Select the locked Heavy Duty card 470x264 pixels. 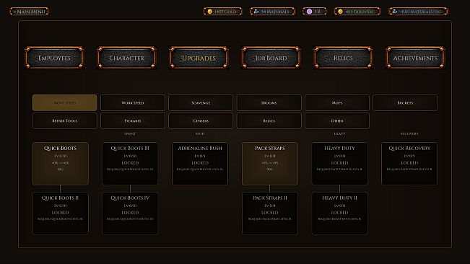[x=339, y=164]
